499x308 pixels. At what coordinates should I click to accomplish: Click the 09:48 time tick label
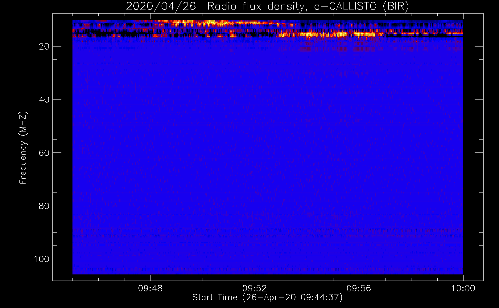(150, 289)
